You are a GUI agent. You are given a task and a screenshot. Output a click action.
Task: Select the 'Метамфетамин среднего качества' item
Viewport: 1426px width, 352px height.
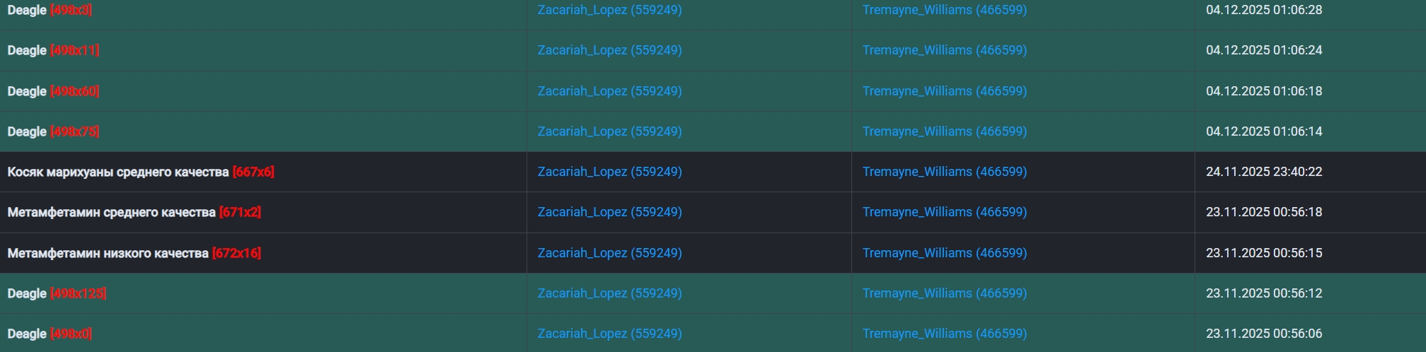[x=111, y=212]
